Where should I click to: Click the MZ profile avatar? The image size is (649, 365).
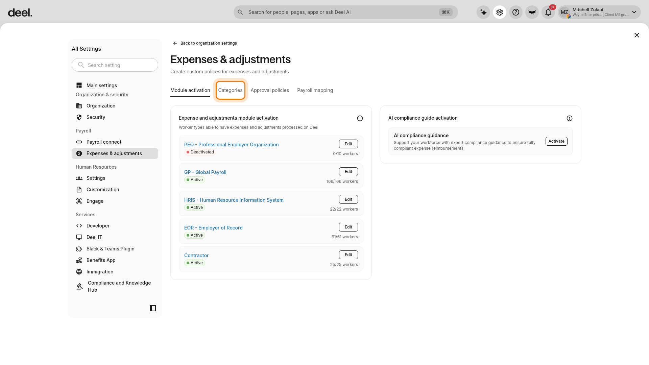click(x=564, y=13)
